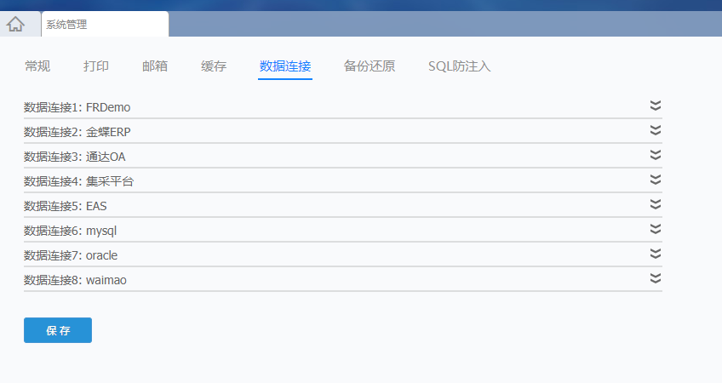Viewport: 722px width, 383px height.
Task: Switch to the 常规 tab
Action: [x=37, y=66]
